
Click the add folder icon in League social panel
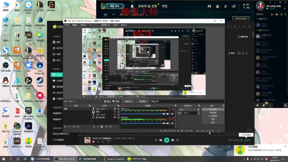pos(277,14)
